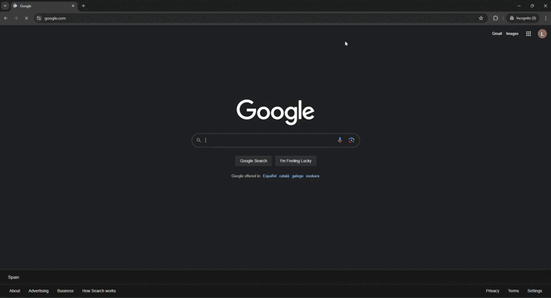551x298 pixels.
Task: Open the Extensions puzzle icon
Action: pos(496,18)
